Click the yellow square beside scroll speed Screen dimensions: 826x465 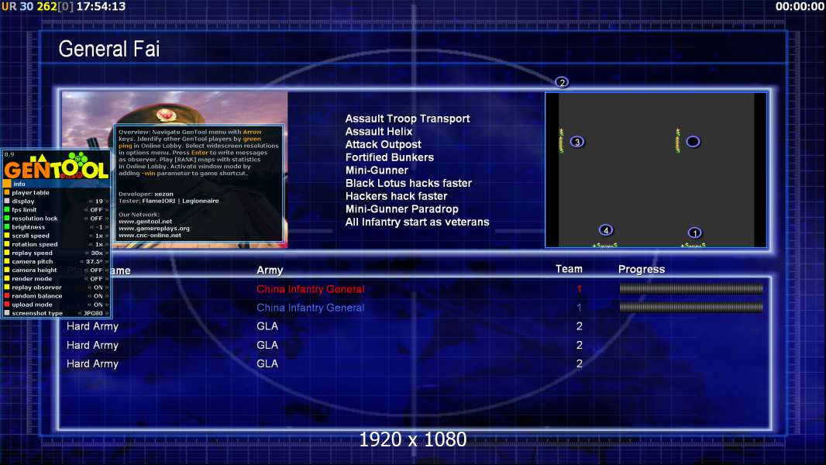(7, 236)
